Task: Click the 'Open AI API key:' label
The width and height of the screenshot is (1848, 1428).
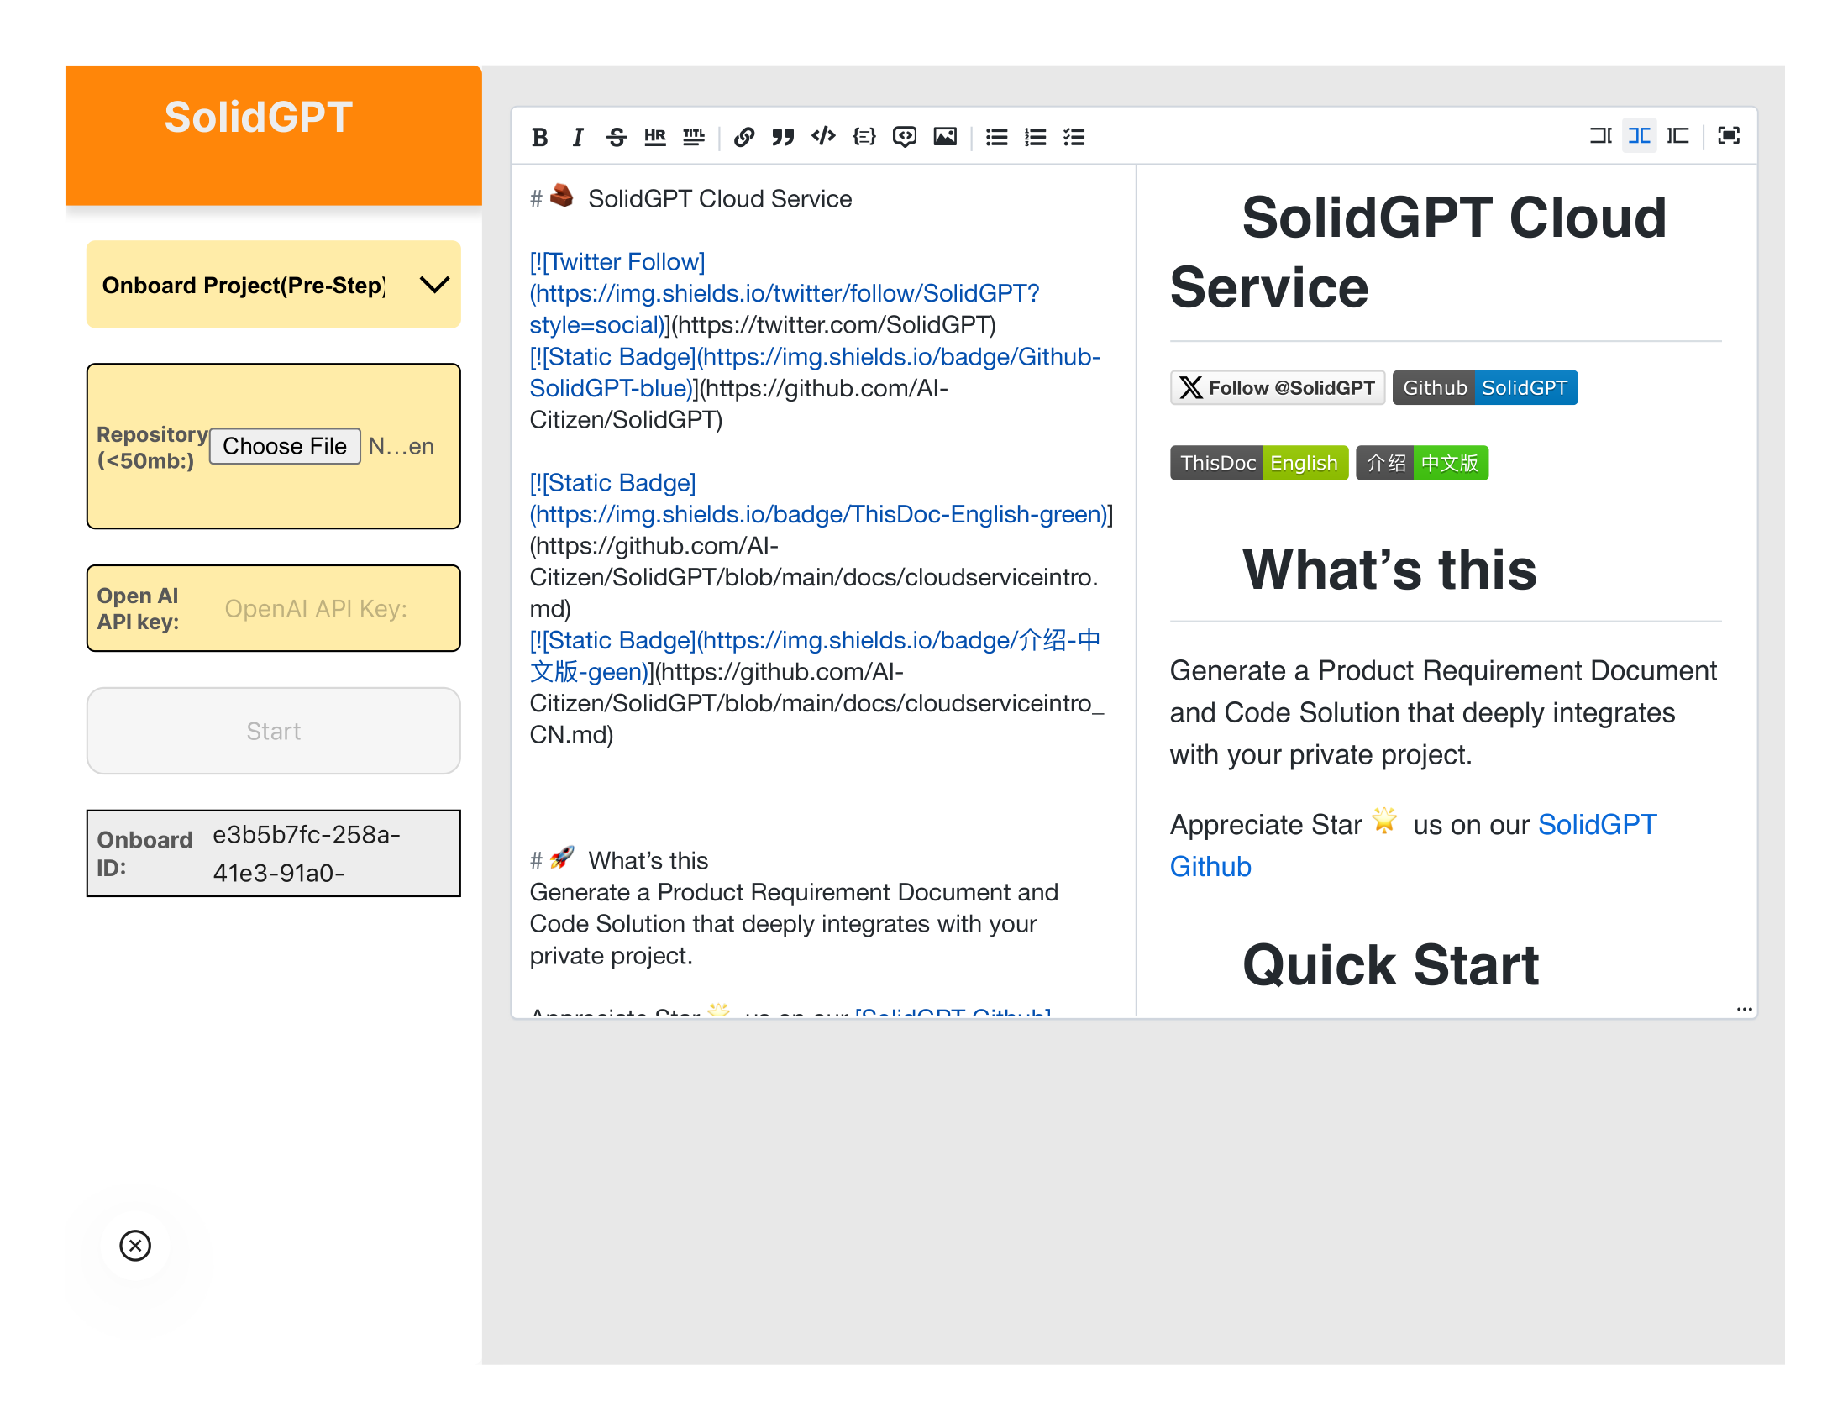Action: click(x=138, y=608)
